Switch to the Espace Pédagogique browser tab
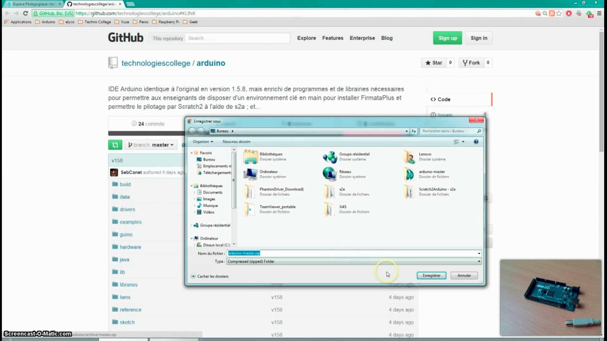Screen dimensions: 607x341 (x=34, y=4)
